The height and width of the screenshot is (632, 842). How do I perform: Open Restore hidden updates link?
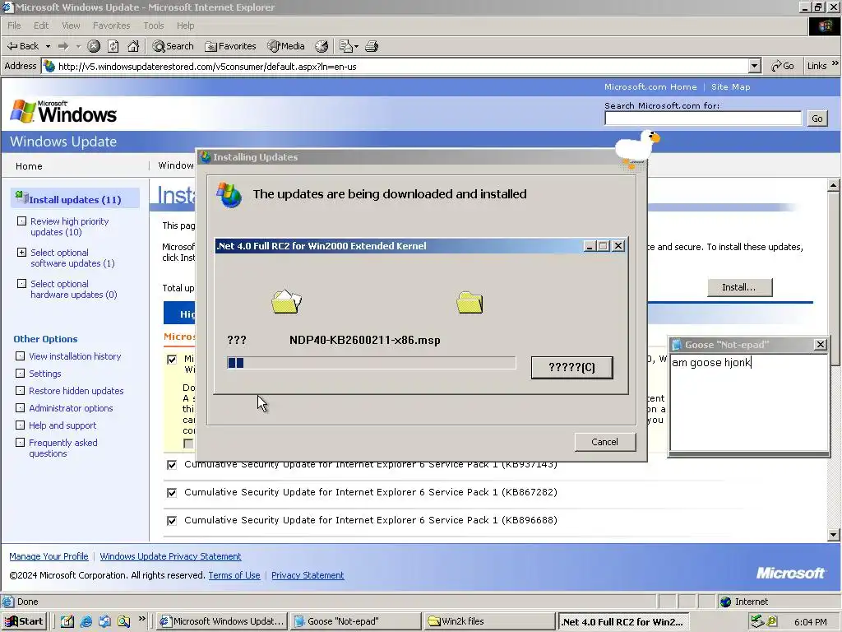[x=76, y=391]
